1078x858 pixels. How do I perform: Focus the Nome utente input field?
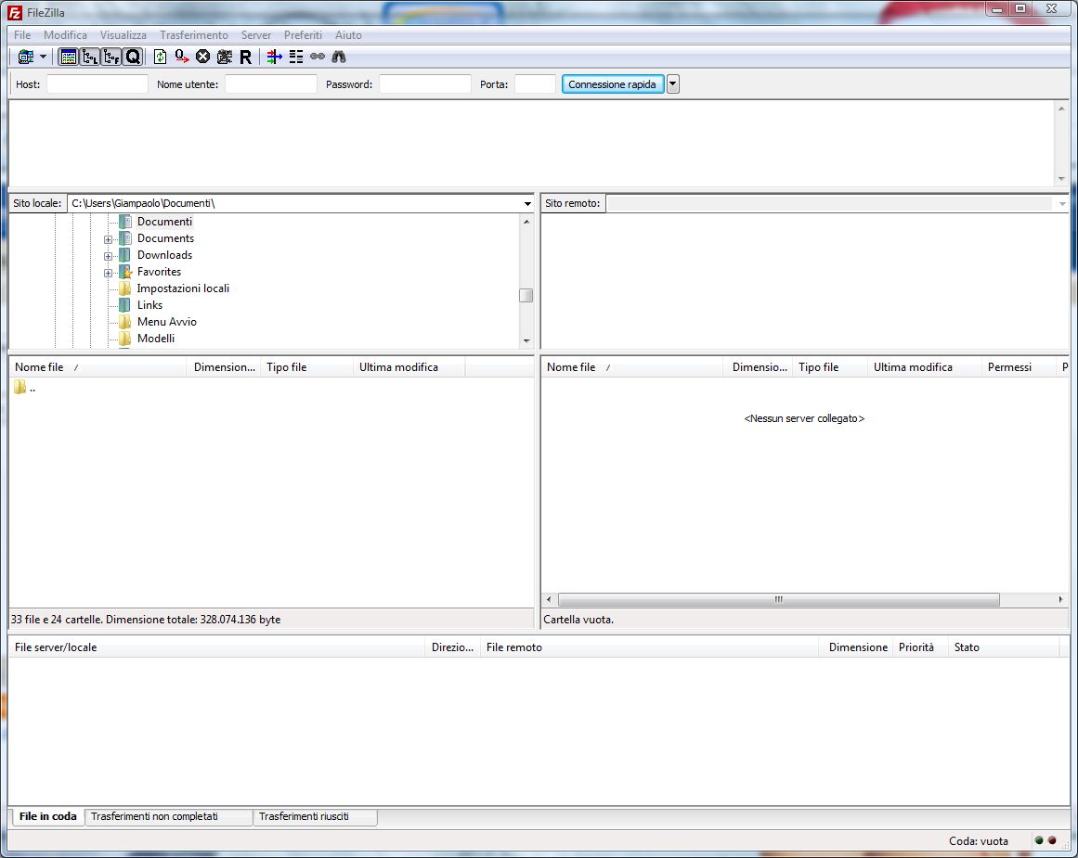tap(271, 84)
